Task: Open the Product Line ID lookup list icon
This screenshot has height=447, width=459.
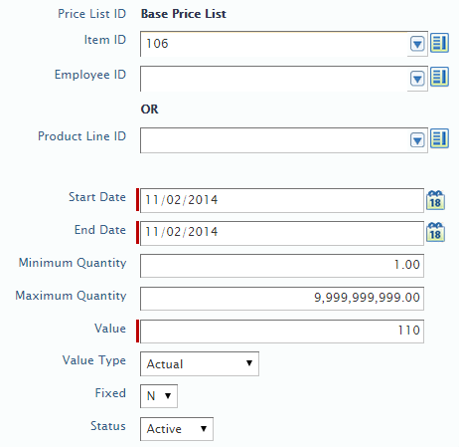Action: coord(439,138)
